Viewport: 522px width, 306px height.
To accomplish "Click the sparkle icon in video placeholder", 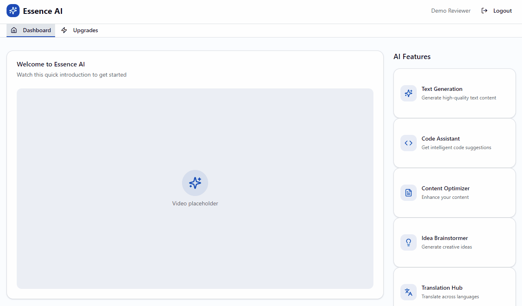I will pos(195,183).
